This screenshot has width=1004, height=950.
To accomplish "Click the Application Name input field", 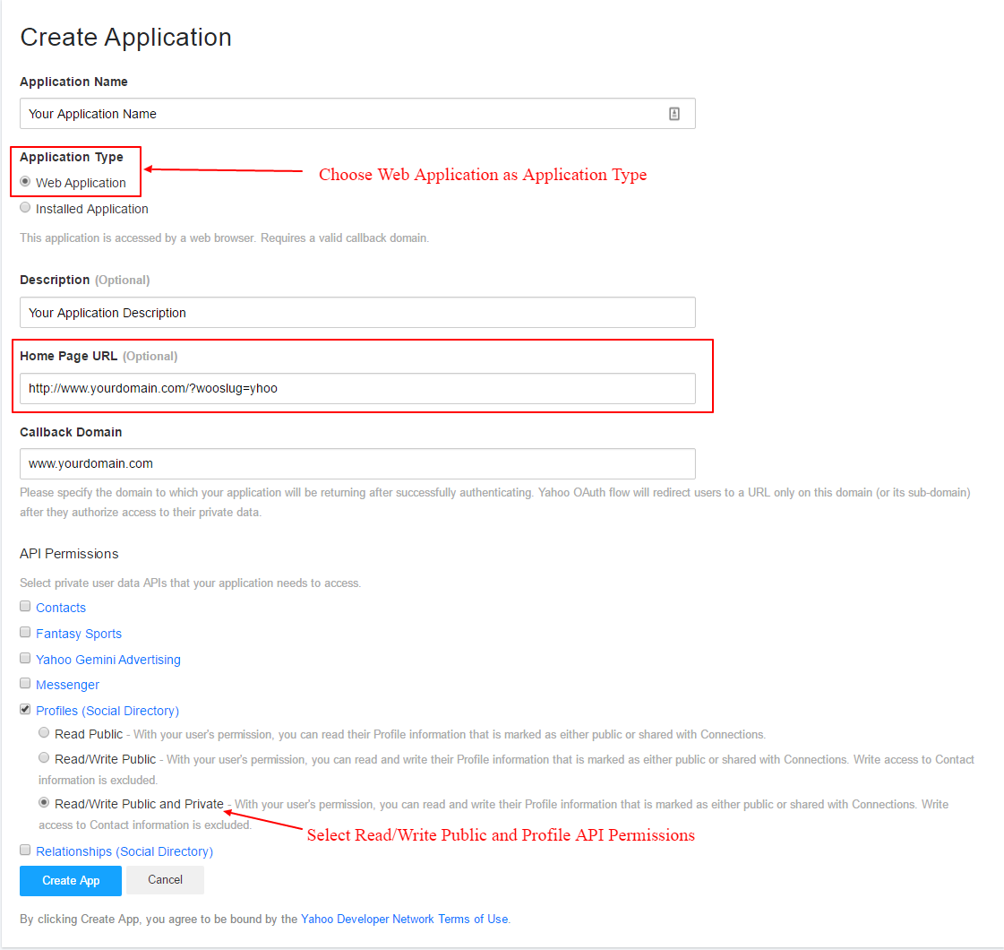I will (340, 114).
